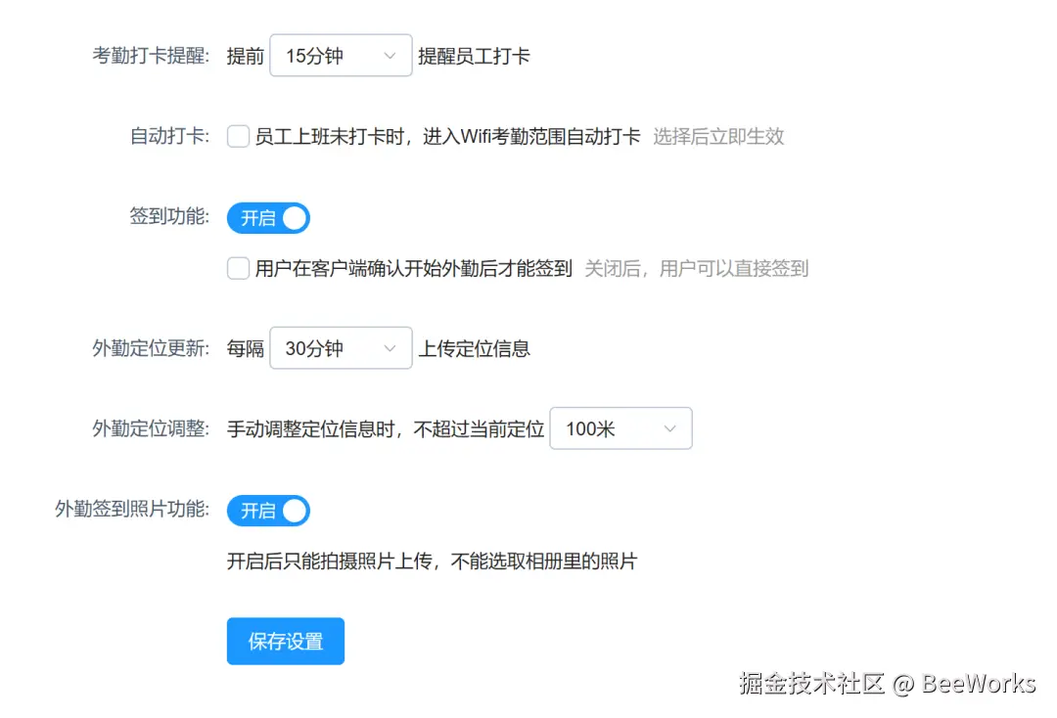Viewport: 1057px width, 718px height.
Task: Open the 30分钟 location update interval dropdown
Action: pos(340,347)
